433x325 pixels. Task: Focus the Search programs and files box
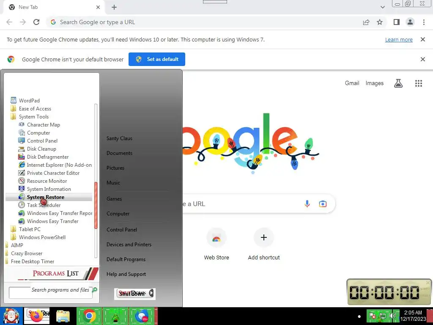51,293
